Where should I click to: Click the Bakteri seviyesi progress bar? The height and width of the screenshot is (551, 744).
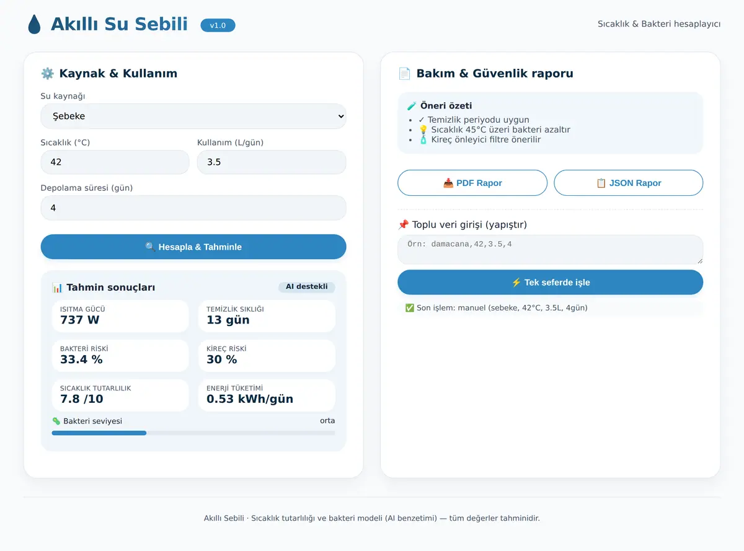pos(193,433)
